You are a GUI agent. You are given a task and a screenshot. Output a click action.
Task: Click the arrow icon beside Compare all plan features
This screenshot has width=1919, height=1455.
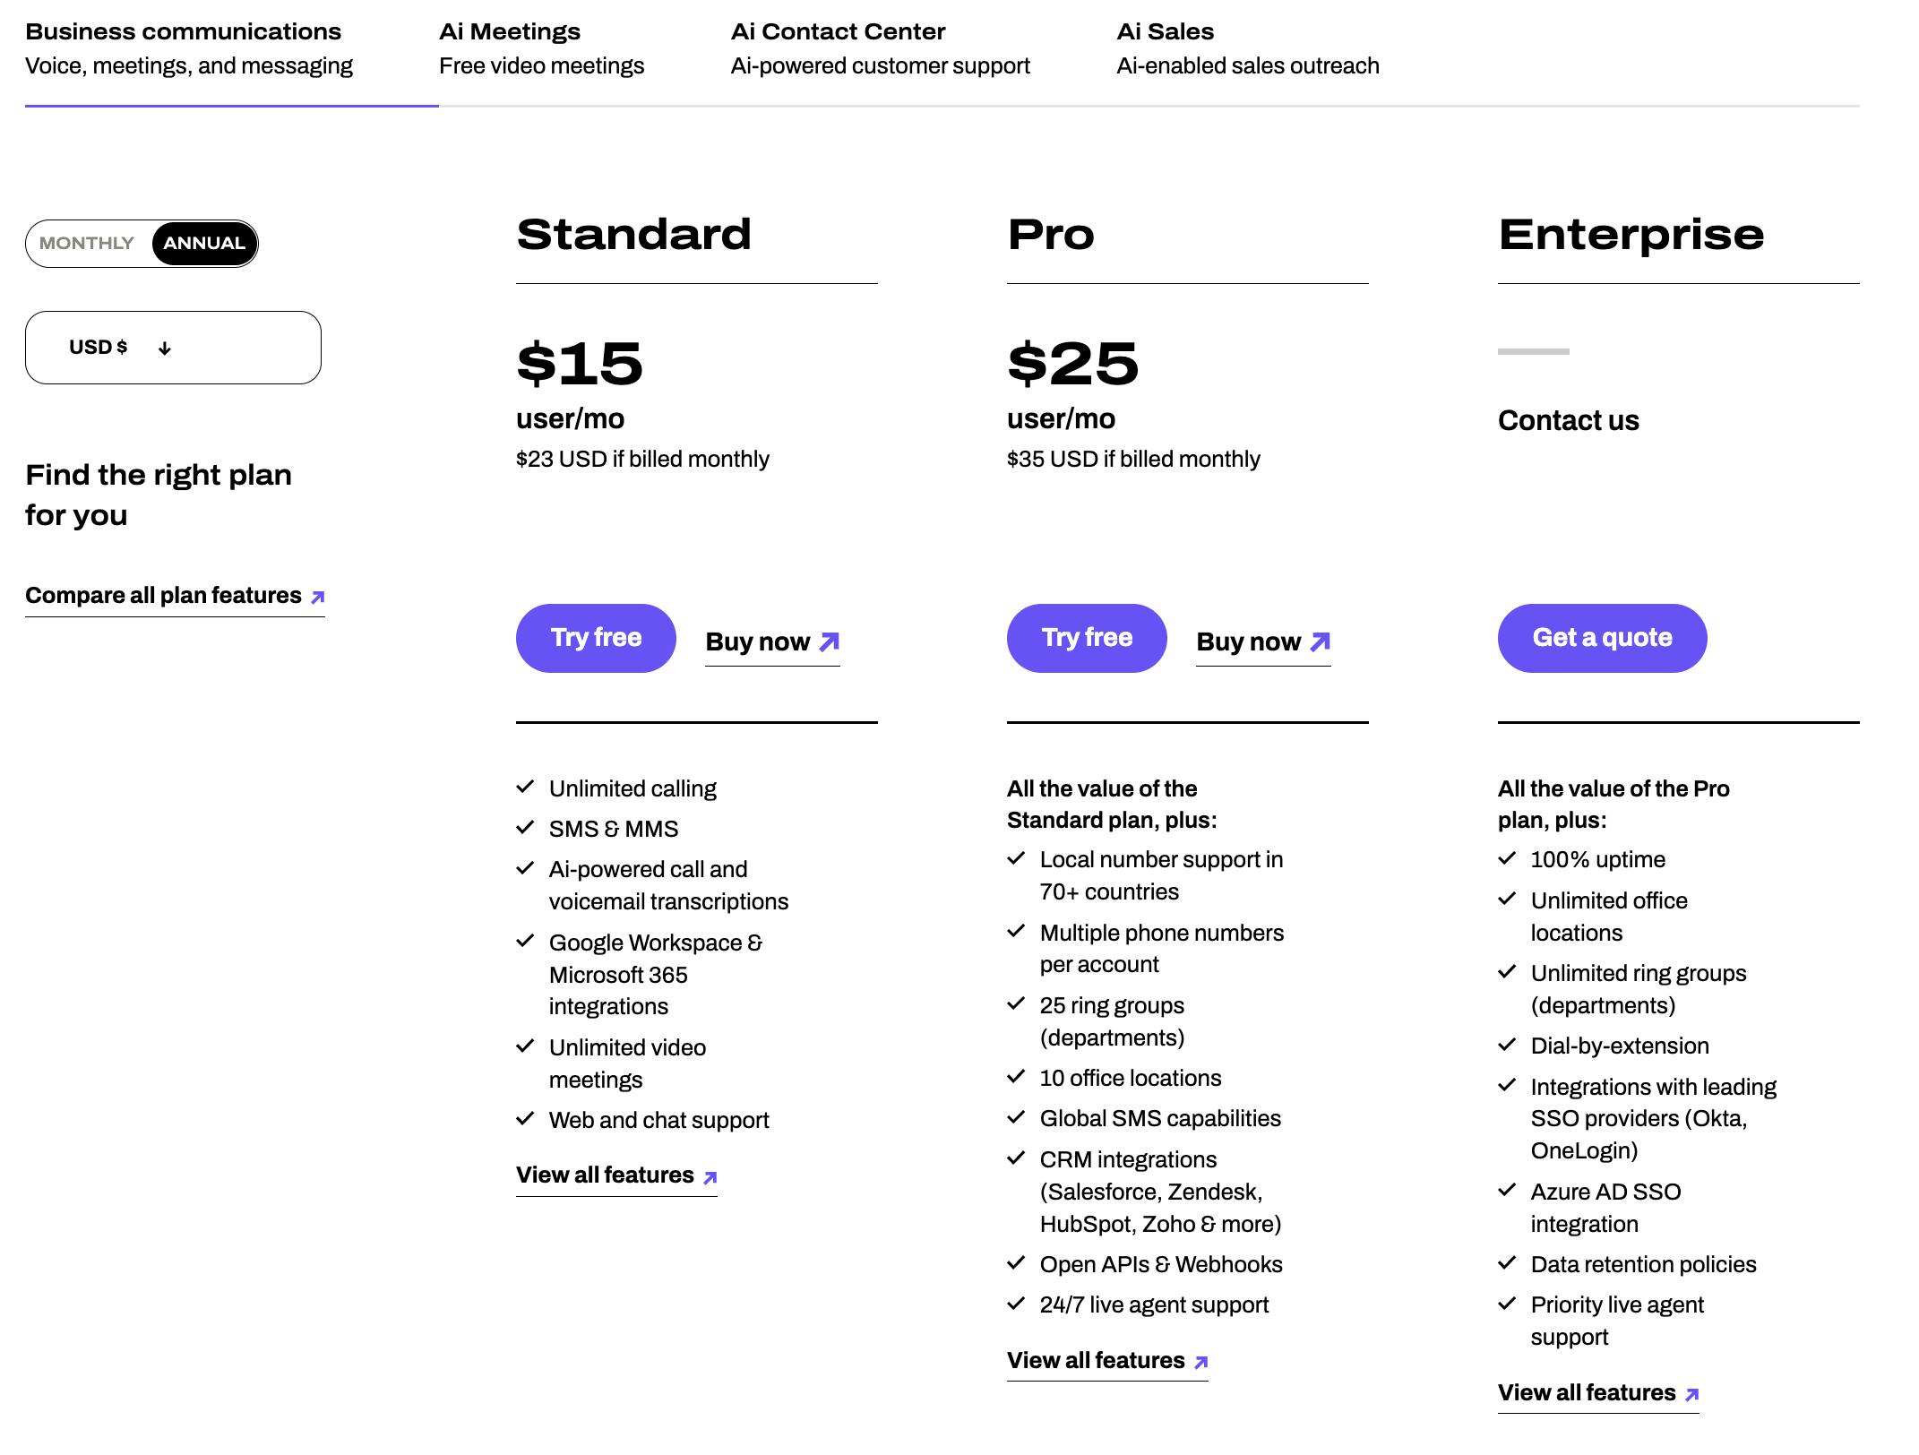tap(317, 597)
